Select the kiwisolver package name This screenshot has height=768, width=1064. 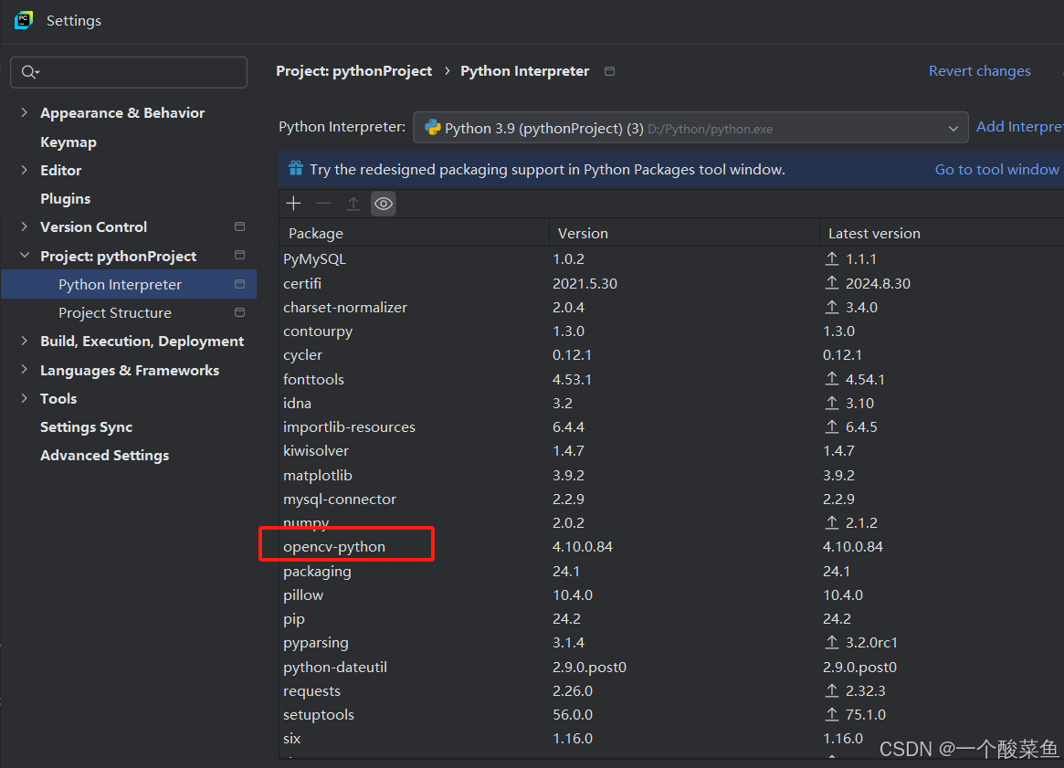[x=315, y=450]
